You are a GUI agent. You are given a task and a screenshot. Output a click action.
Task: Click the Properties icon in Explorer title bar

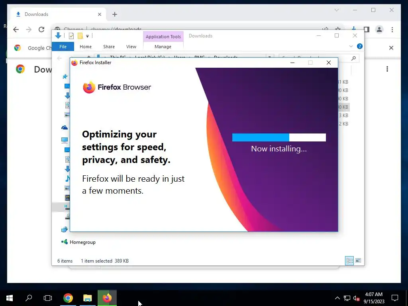tap(71, 36)
